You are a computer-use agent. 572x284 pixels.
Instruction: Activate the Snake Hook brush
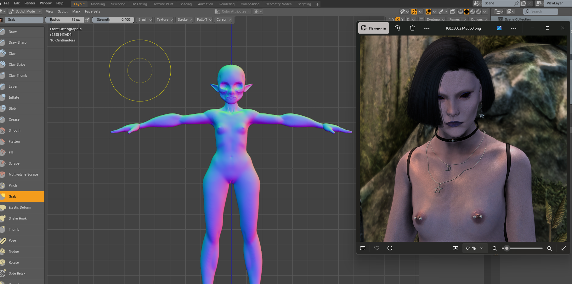(x=18, y=219)
